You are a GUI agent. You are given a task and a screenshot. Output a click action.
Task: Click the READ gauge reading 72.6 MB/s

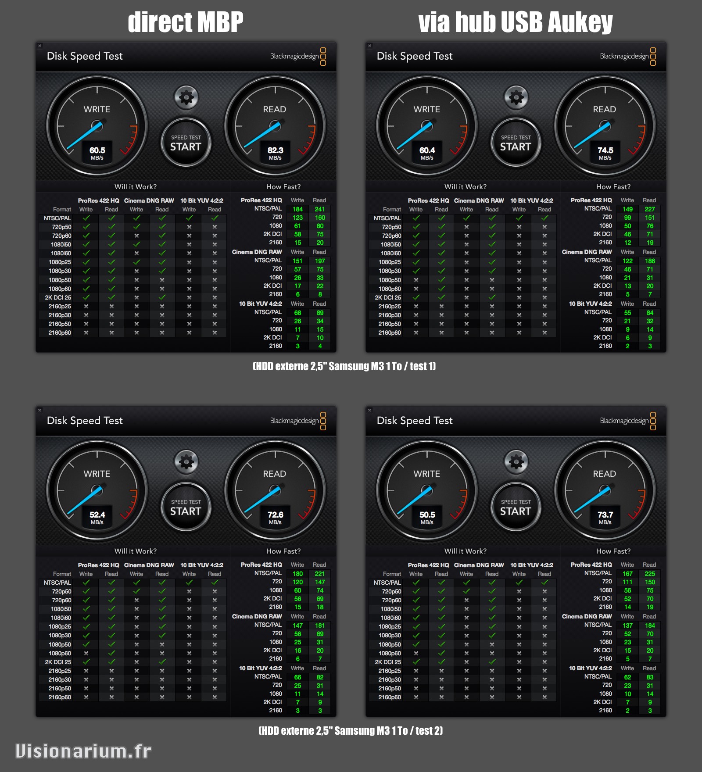275,491
